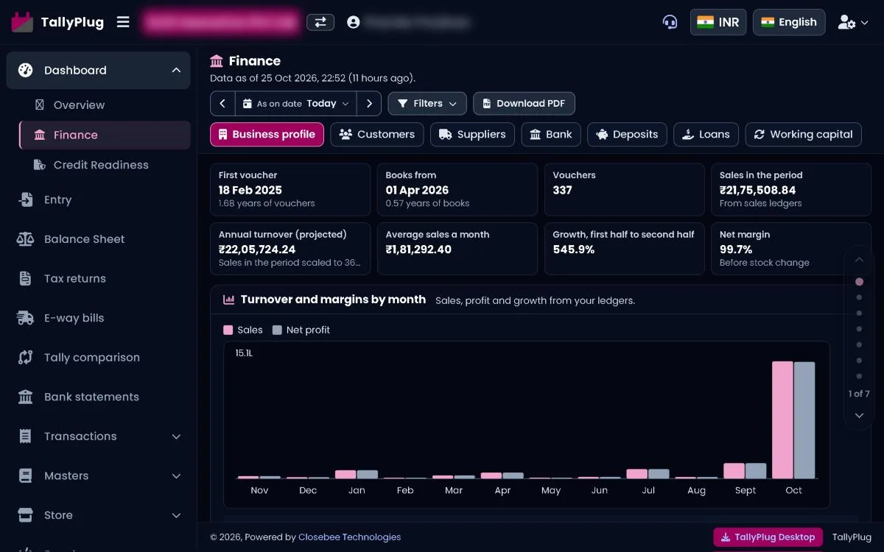
Task: Click the Tally comparison sync icon
Action: point(26,357)
